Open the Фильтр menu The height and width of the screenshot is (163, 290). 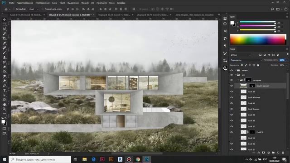(85, 3)
